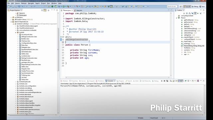Open the Run menu

click(x=49, y=3)
